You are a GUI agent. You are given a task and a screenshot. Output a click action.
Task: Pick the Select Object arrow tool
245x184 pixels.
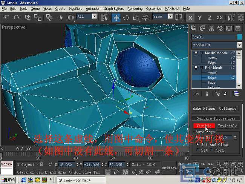[61, 17]
